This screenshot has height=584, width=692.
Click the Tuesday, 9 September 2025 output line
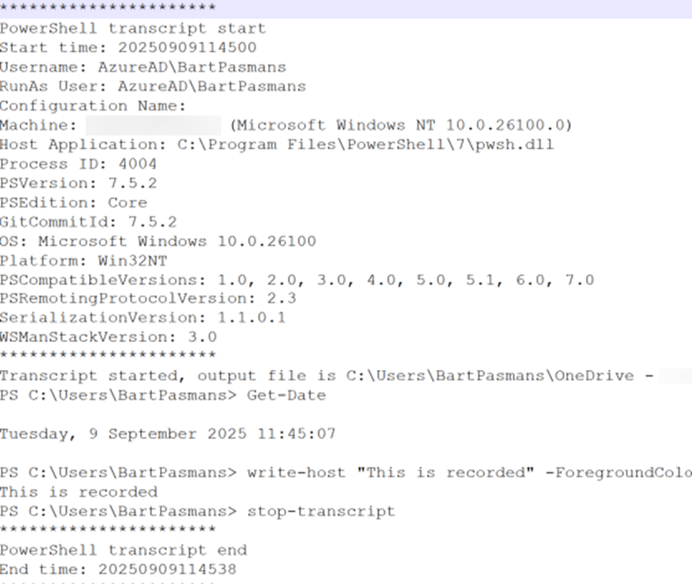[x=168, y=434]
